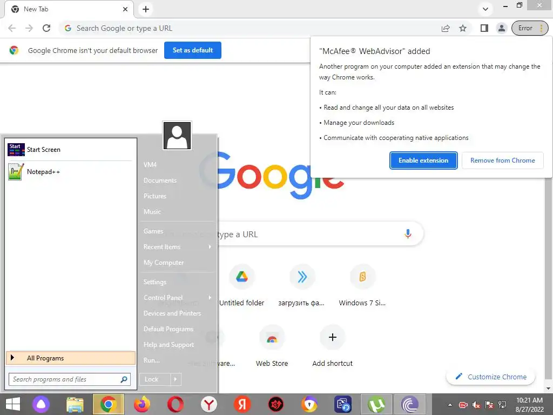Switch to Chrome in the taskbar
The width and height of the screenshot is (553, 415).
click(108, 404)
